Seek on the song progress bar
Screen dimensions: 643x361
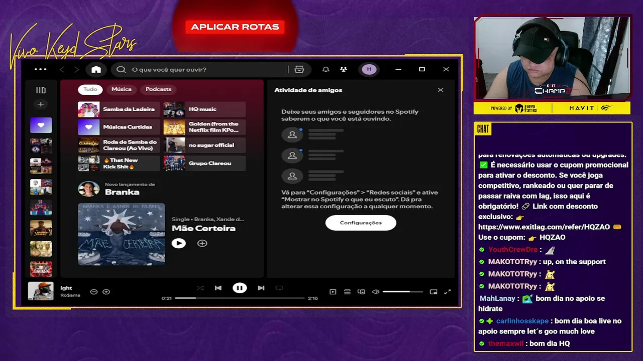[240, 298]
